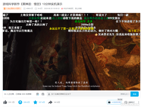Image resolution: width=141 pixels, height=107 pixels.
Task: Click the danmaku count 34.8万 indicator
Action: [39, 8]
